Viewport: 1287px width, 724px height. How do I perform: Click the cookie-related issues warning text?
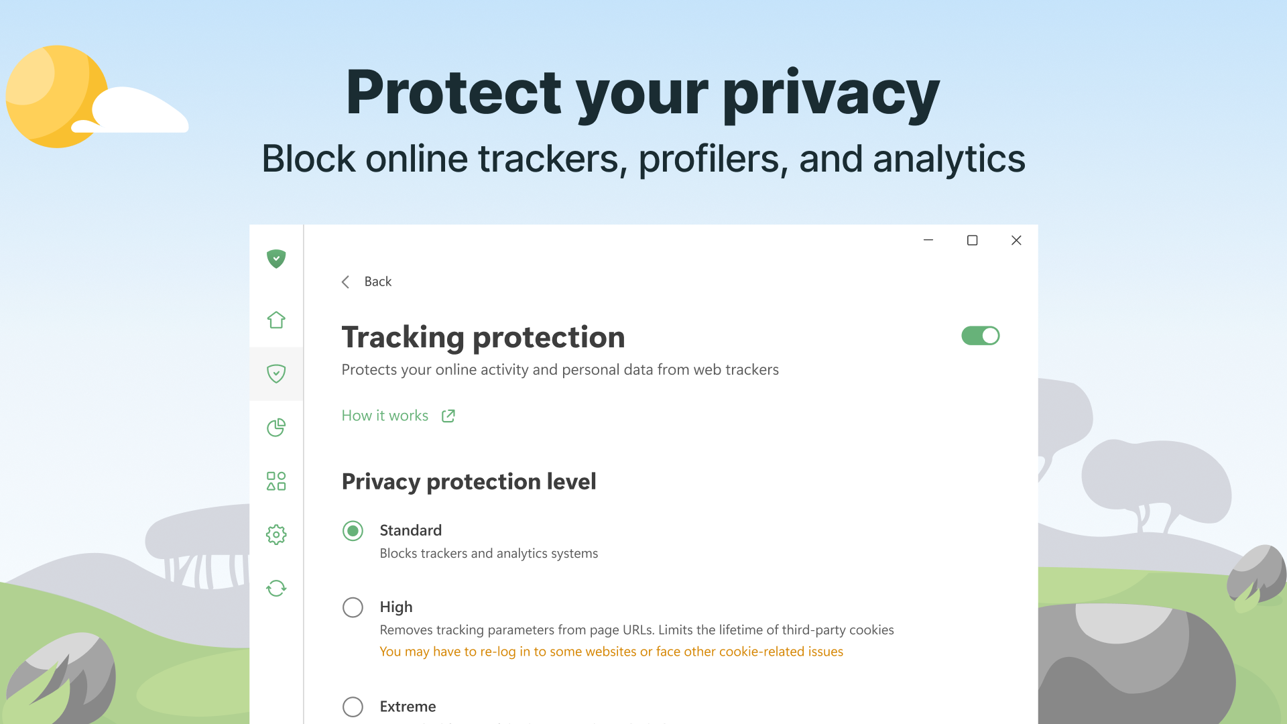click(x=611, y=651)
